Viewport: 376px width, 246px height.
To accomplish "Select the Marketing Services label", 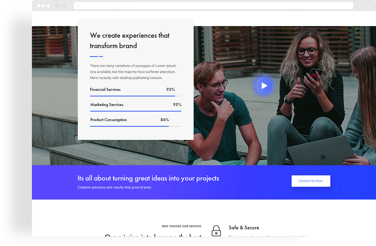I will click(107, 105).
